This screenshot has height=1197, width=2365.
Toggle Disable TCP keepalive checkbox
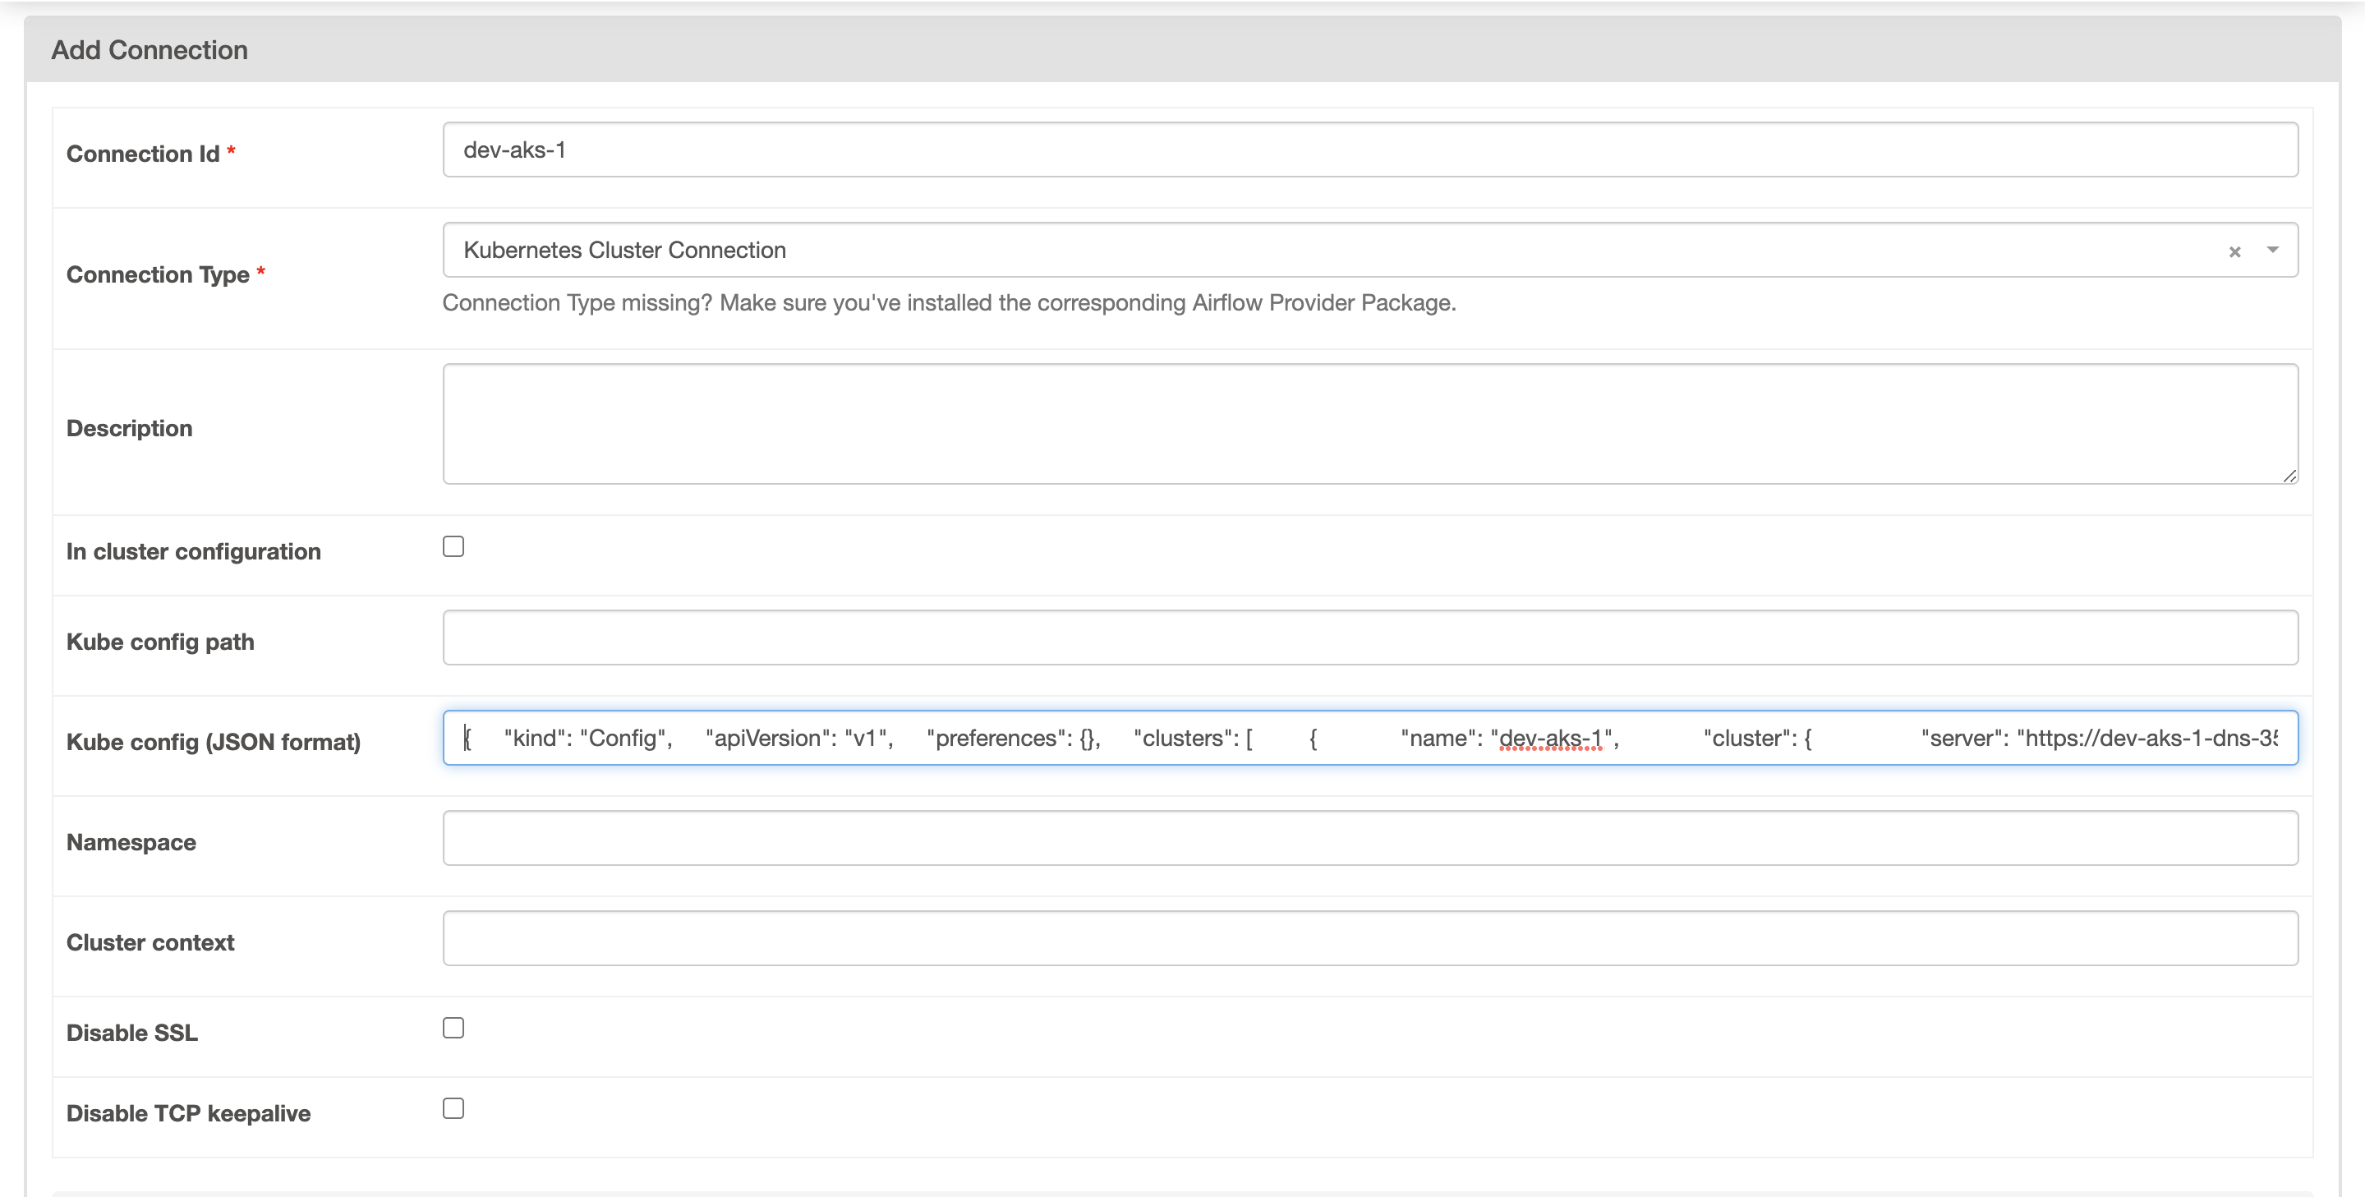tap(453, 1109)
